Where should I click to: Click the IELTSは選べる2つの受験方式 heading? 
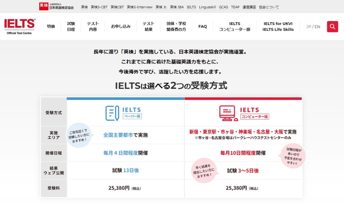[x=171, y=86]
